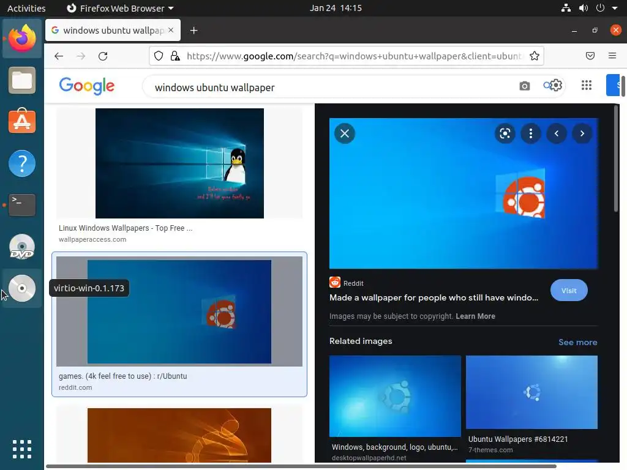Open Reddit source favicon

pyautogui.click(x=335, y=282)
